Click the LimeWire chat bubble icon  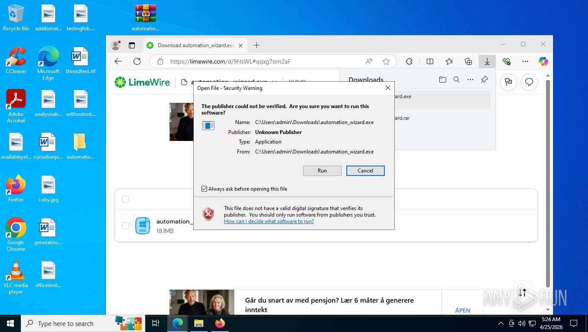click(529, 82)
